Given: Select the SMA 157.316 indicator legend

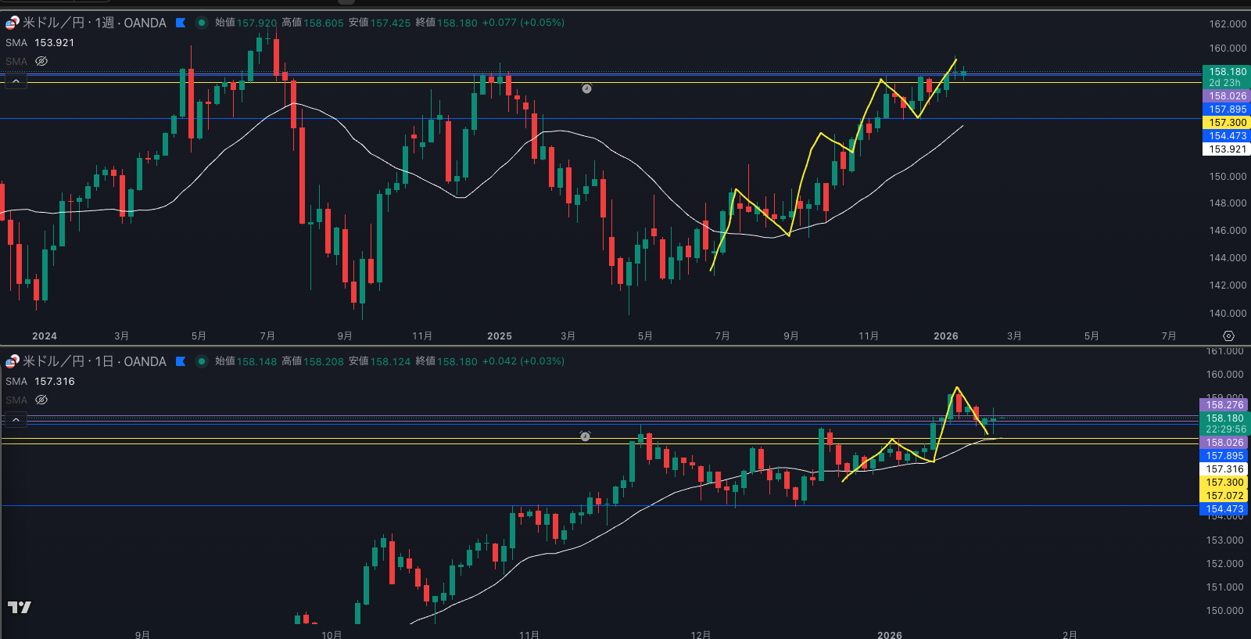Looking at the screenshot, I should click(40, 382).
